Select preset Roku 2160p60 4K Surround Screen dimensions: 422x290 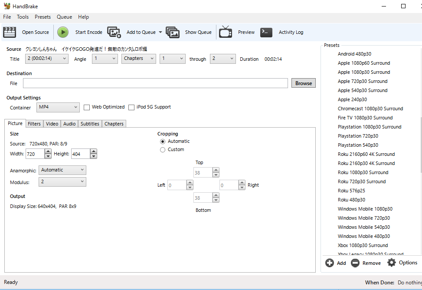366,154
